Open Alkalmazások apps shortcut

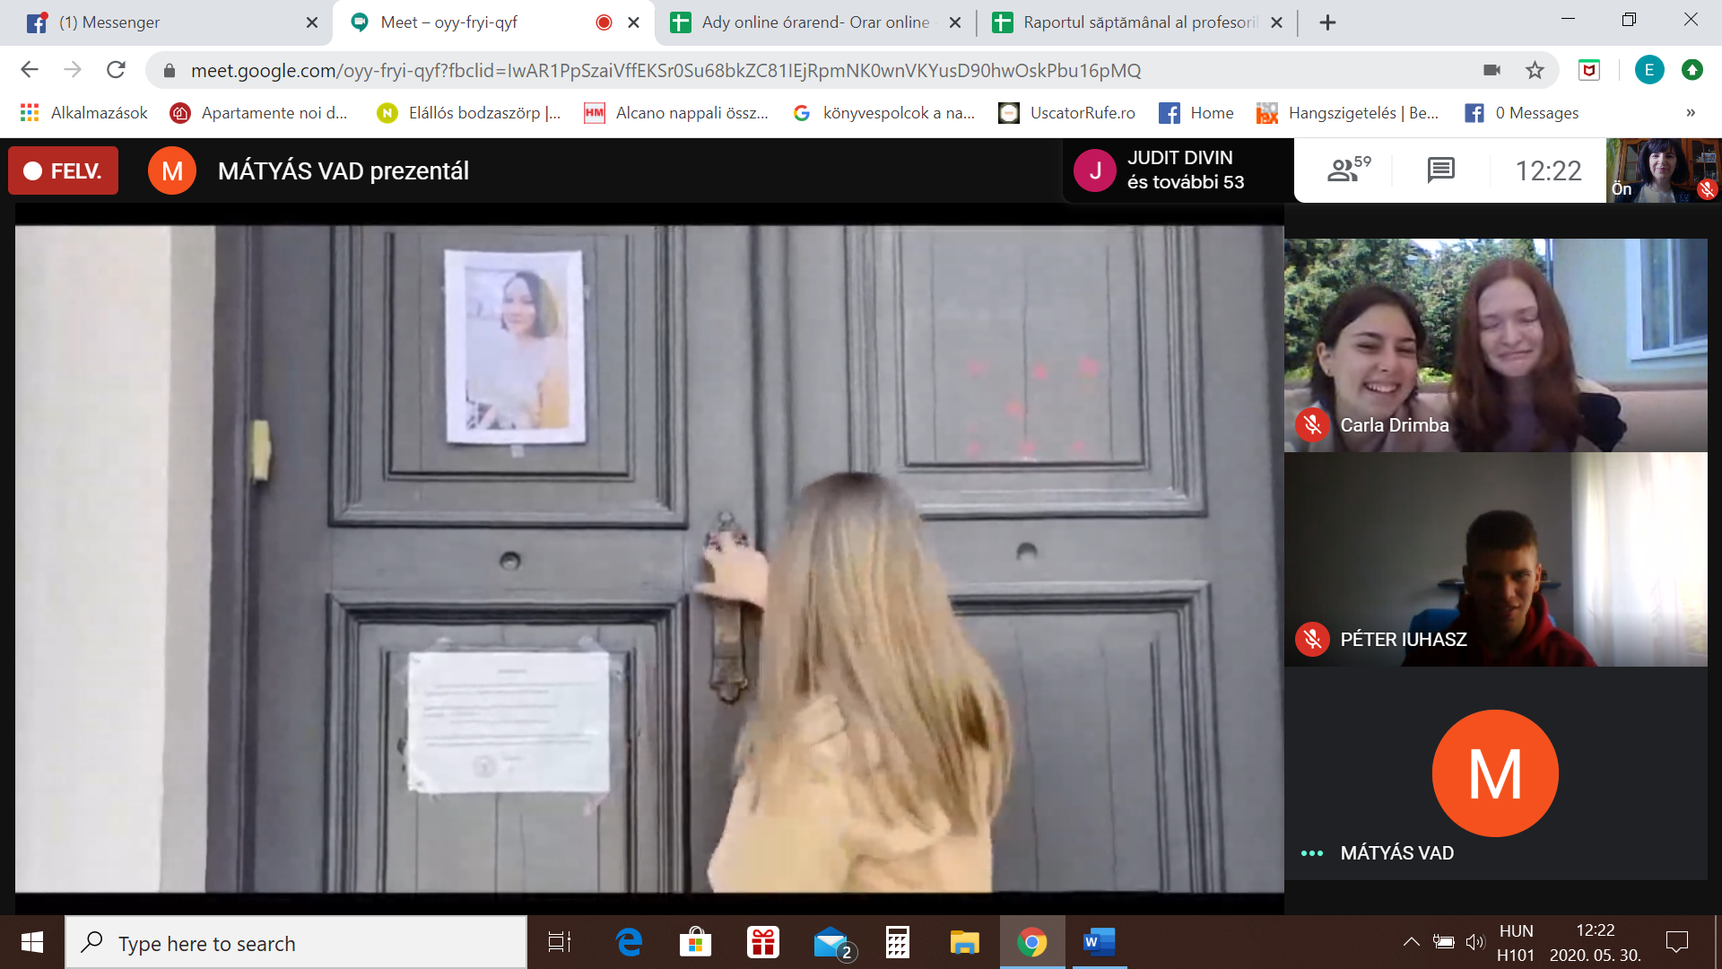pos(83,113)
